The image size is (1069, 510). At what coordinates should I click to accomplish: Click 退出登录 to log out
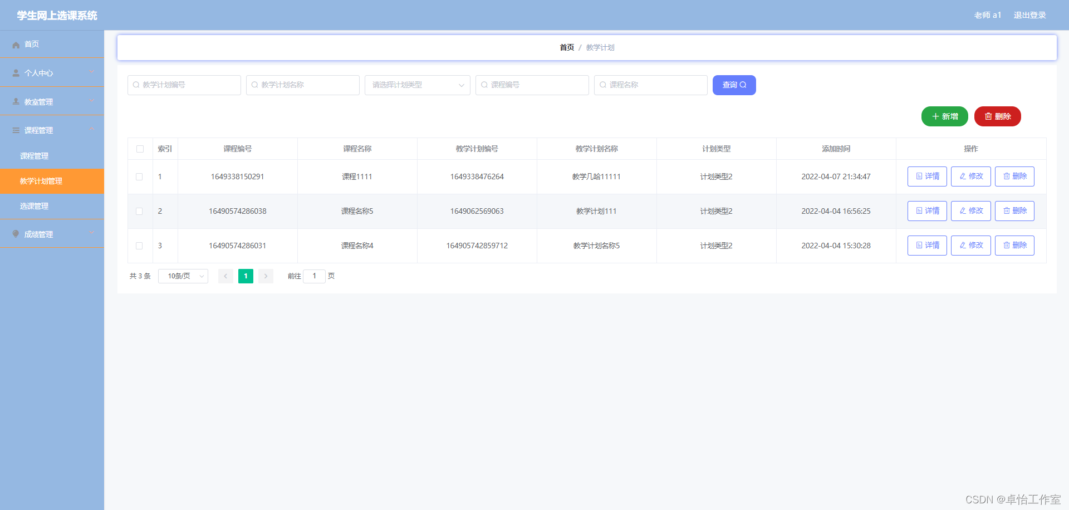pyautogui.click(x=1029, y=16)
